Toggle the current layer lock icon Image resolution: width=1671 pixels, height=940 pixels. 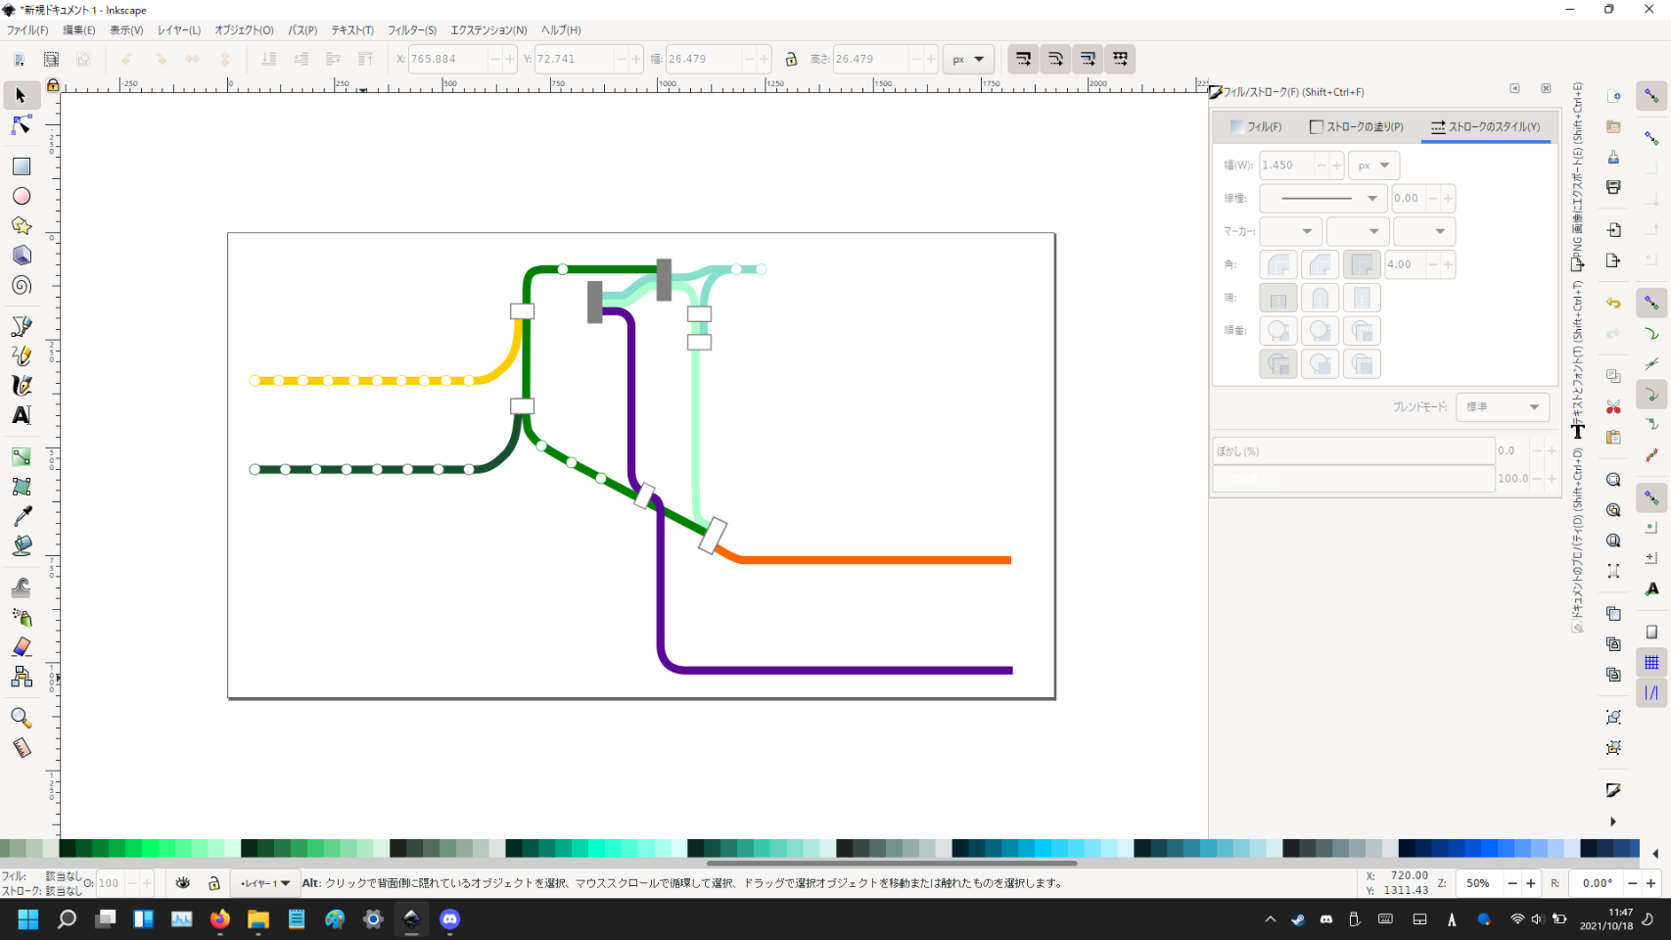point(214,883)
